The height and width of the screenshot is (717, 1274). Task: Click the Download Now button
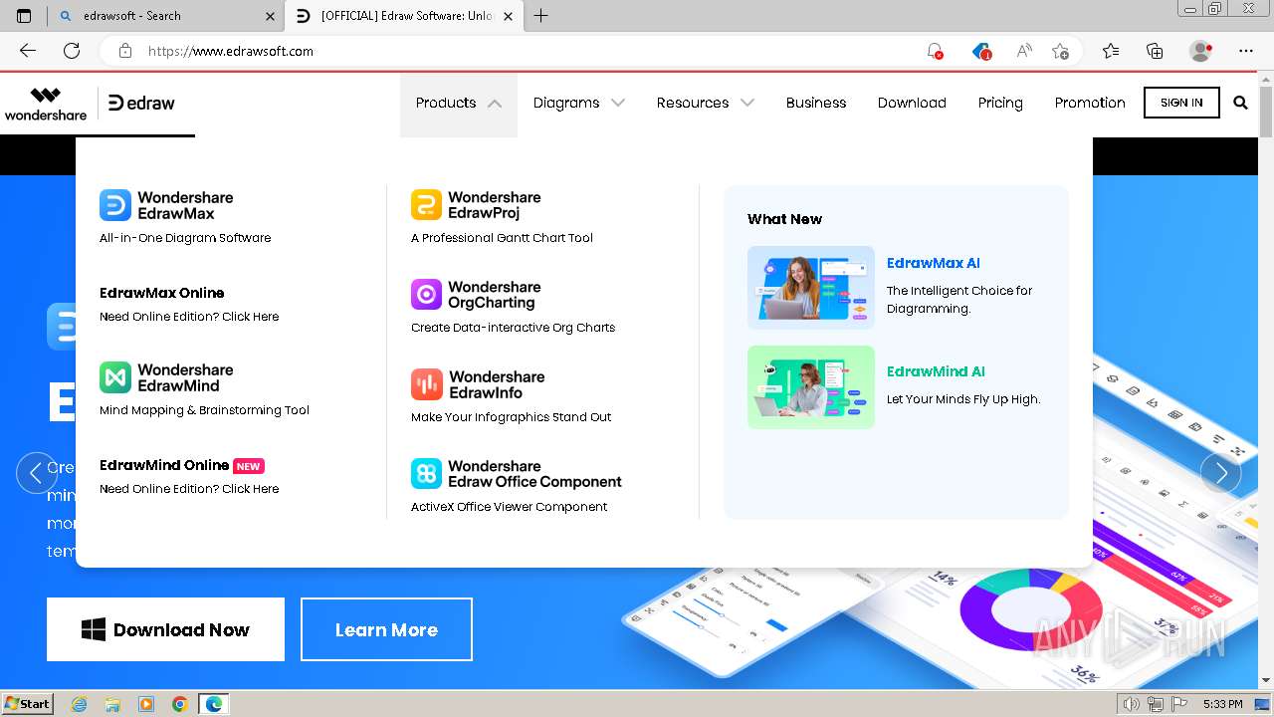(x=165, y=629)
